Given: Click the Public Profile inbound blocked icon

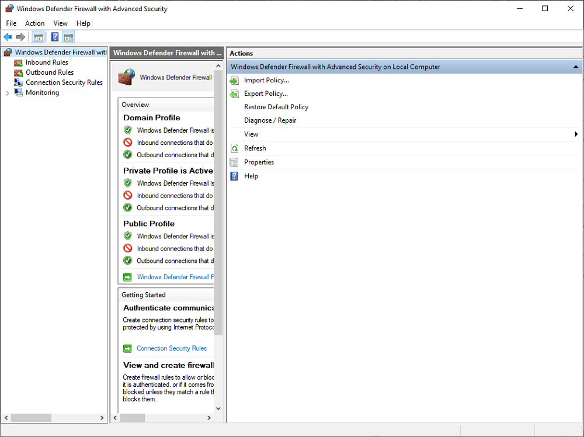Looking at the screenshot, I should [128, 248].
